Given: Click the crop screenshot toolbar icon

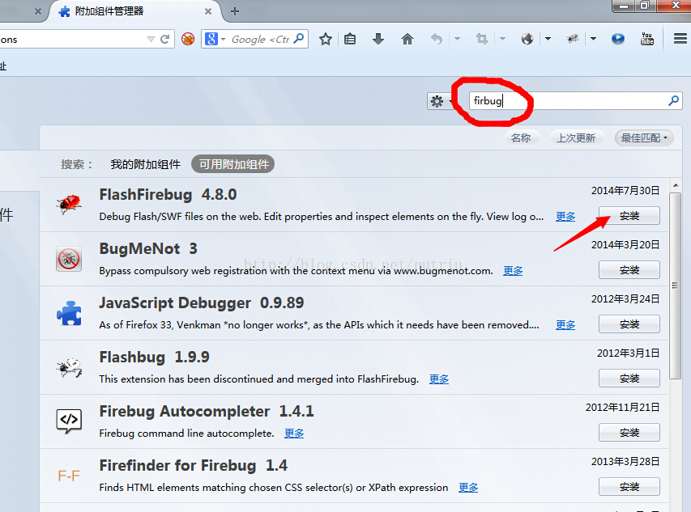Looking at the screenshot, I should point(482,39).
